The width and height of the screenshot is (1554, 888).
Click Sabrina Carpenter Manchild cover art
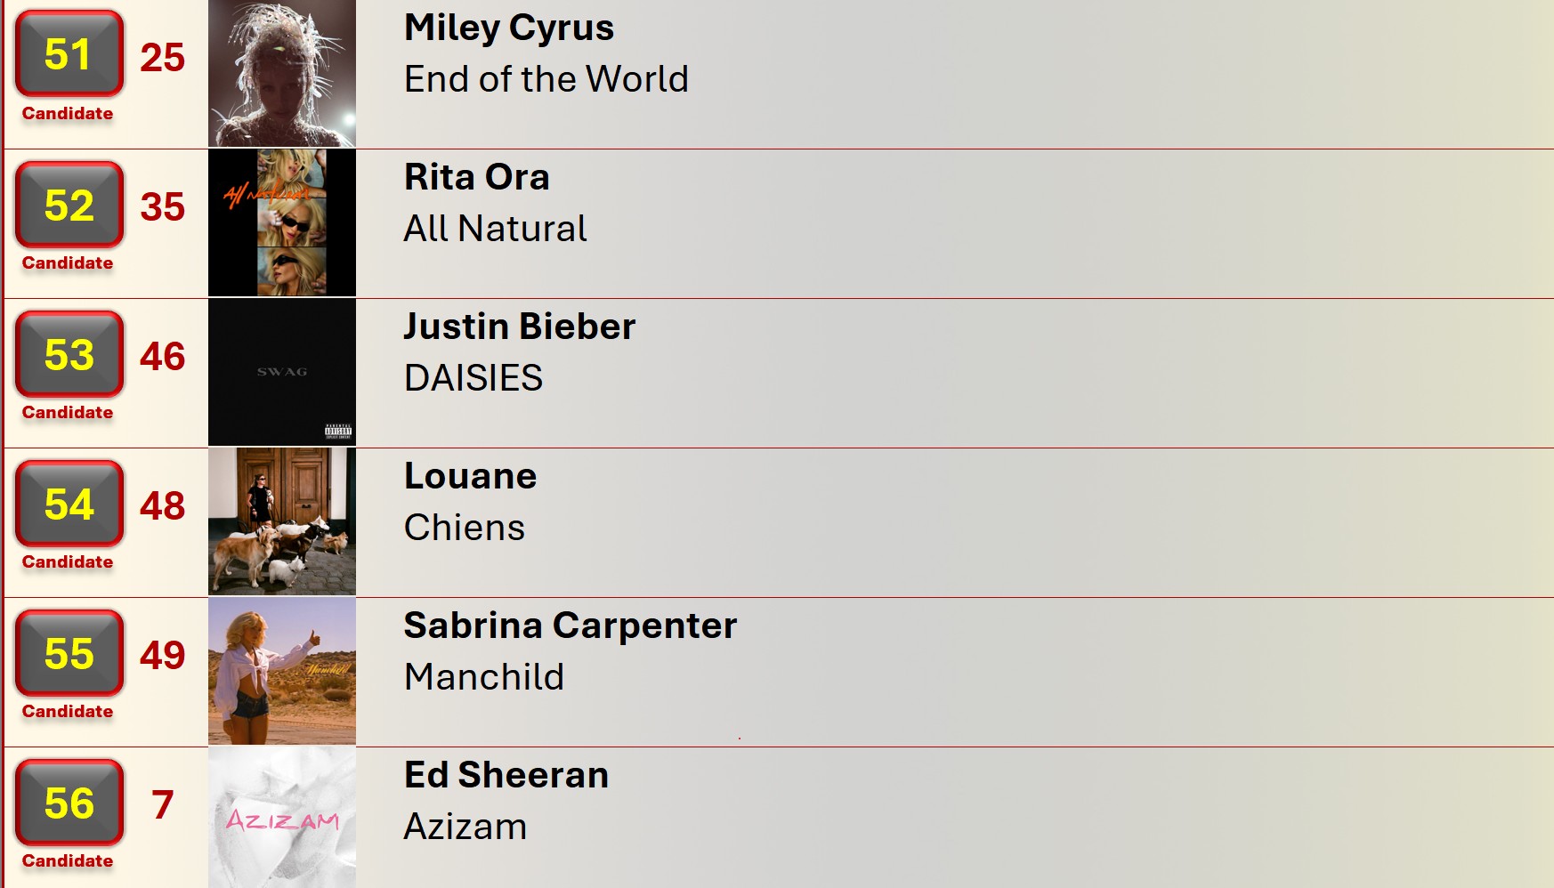click(282, 671)
